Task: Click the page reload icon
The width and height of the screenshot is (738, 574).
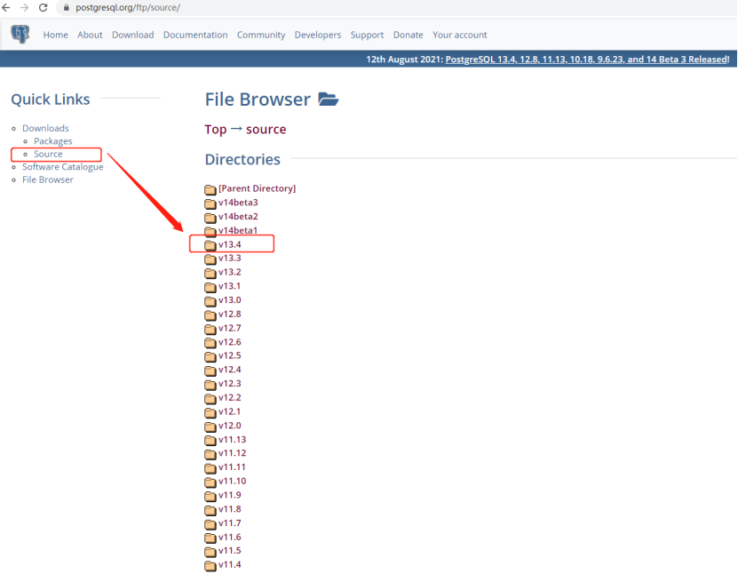Action: tap(42, 7)
